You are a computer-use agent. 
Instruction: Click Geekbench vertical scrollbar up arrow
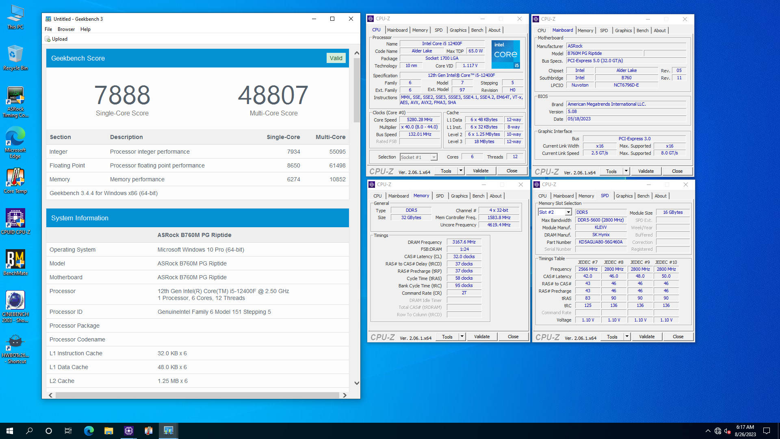point(357,53)
